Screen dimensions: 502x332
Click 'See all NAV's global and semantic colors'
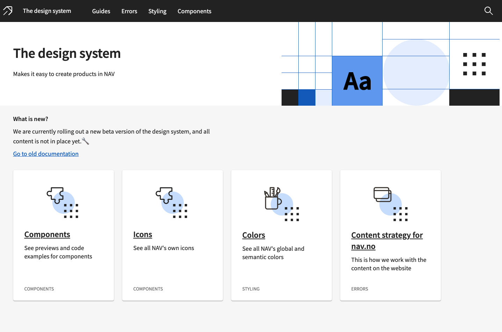coord(273,253)
